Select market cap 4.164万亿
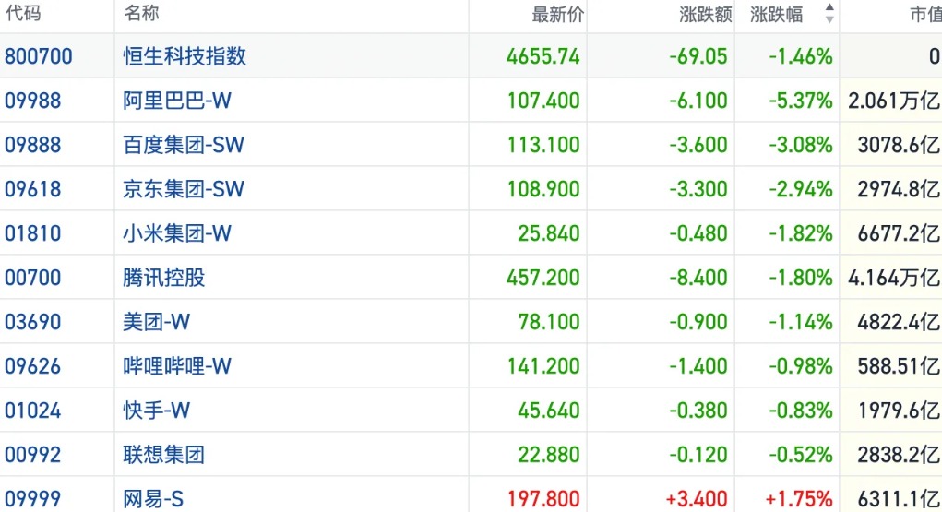The image size is (942, 512). coord(895,278)
